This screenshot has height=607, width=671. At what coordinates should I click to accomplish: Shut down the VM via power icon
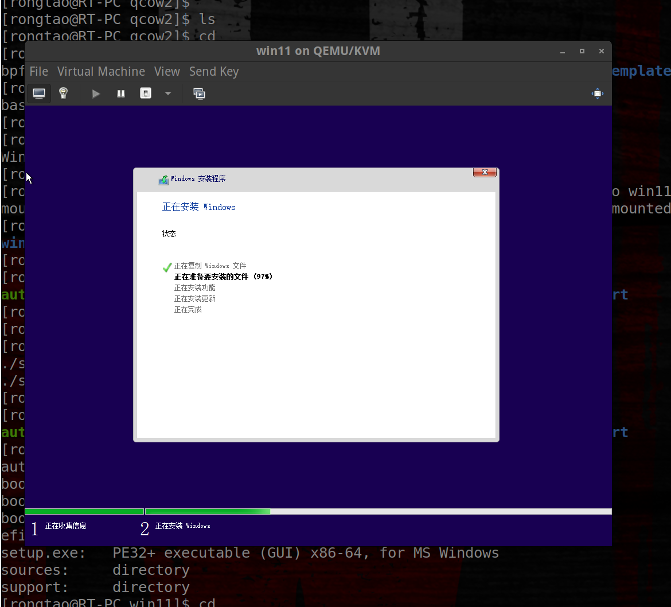pos(145,93)
